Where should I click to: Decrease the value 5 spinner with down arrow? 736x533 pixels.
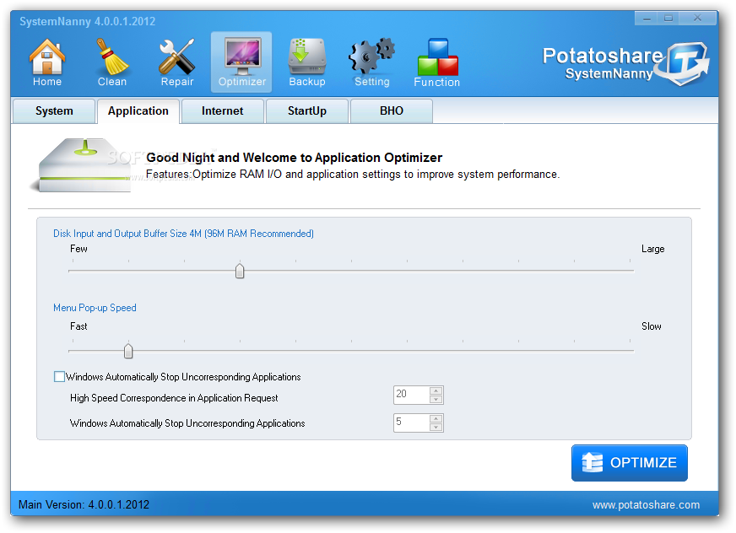tap(436, 427)
